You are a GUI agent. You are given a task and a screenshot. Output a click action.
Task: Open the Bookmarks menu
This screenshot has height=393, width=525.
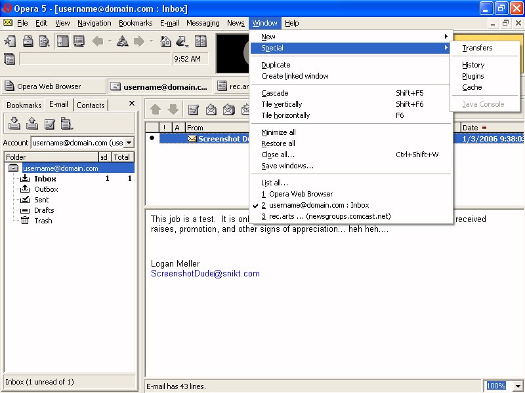pyautogui.click(x=136, y=23)
